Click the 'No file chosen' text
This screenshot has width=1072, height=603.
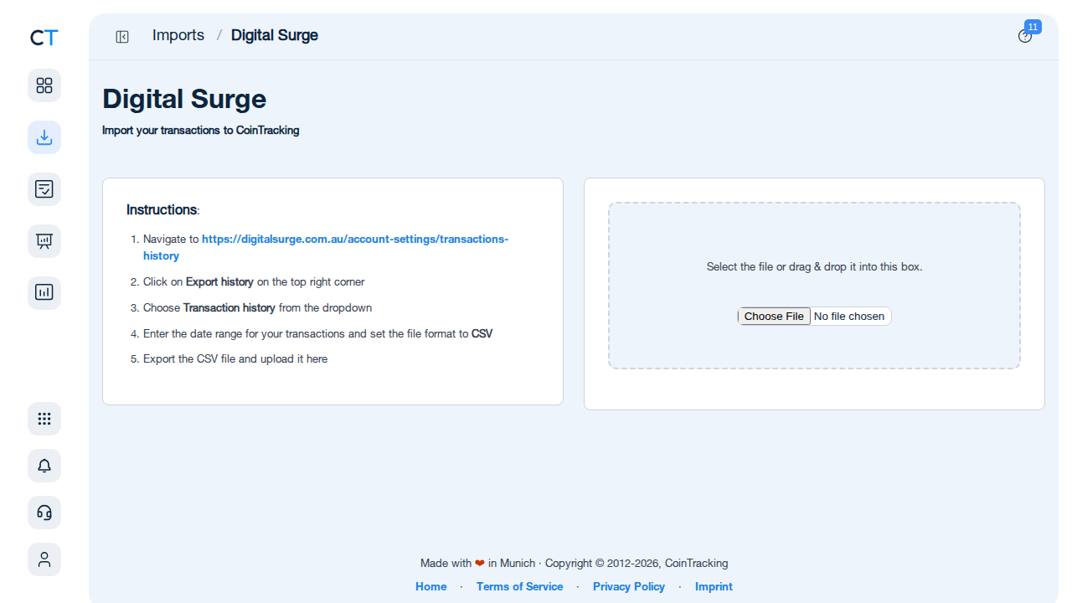(x=849, y=316)
